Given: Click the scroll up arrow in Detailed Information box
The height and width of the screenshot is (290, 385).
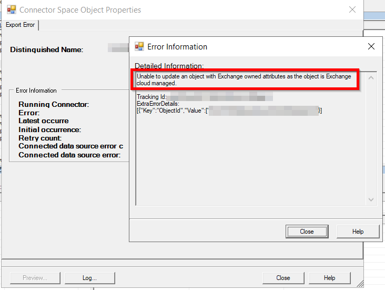Looking at the screenshot, I should pyautogui.click(x=371, y=78).
